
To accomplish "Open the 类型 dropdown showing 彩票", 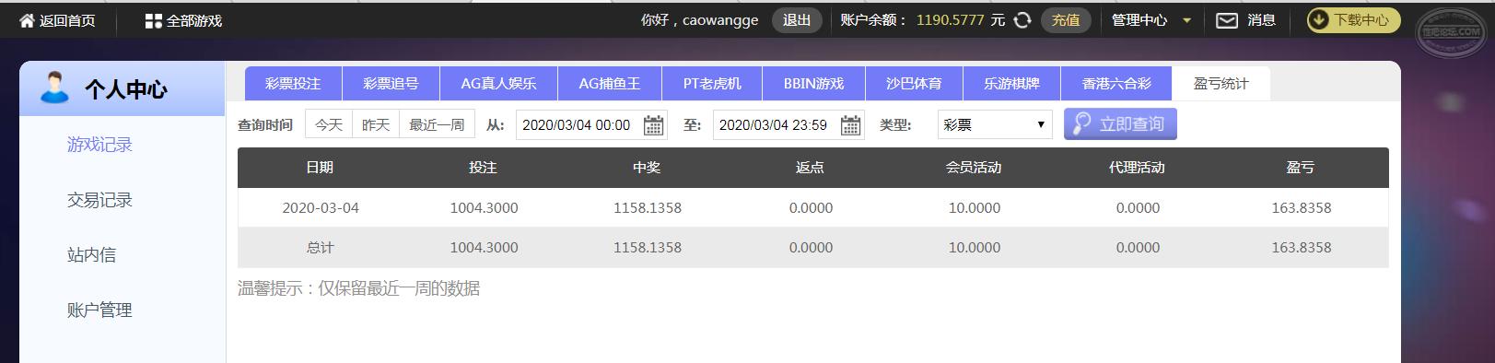I will (x=995, y=124).
